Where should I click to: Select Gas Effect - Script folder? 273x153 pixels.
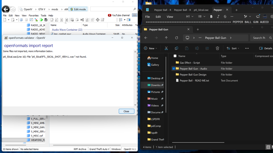(190, 63)
